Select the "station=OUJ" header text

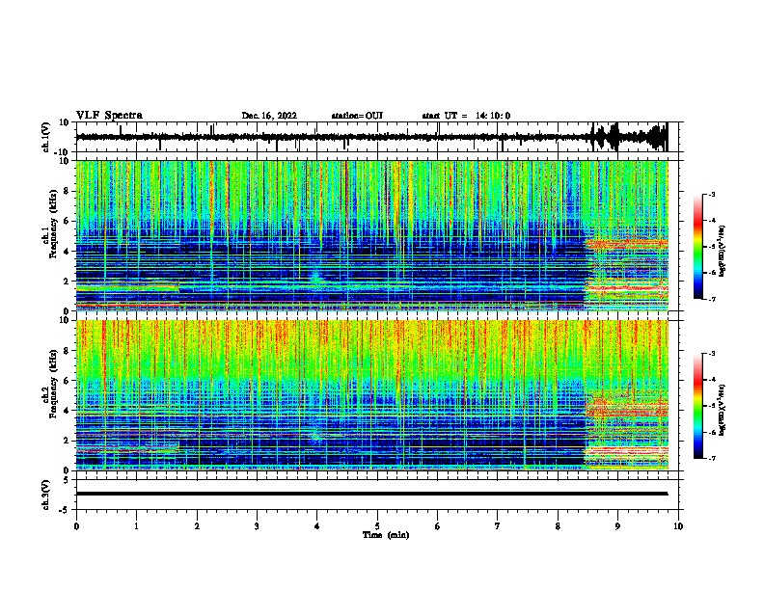(x=357, y=116)
